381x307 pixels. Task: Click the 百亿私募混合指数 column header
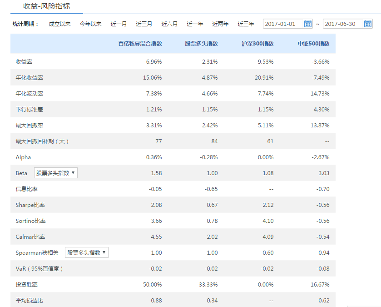coord(140,44)
